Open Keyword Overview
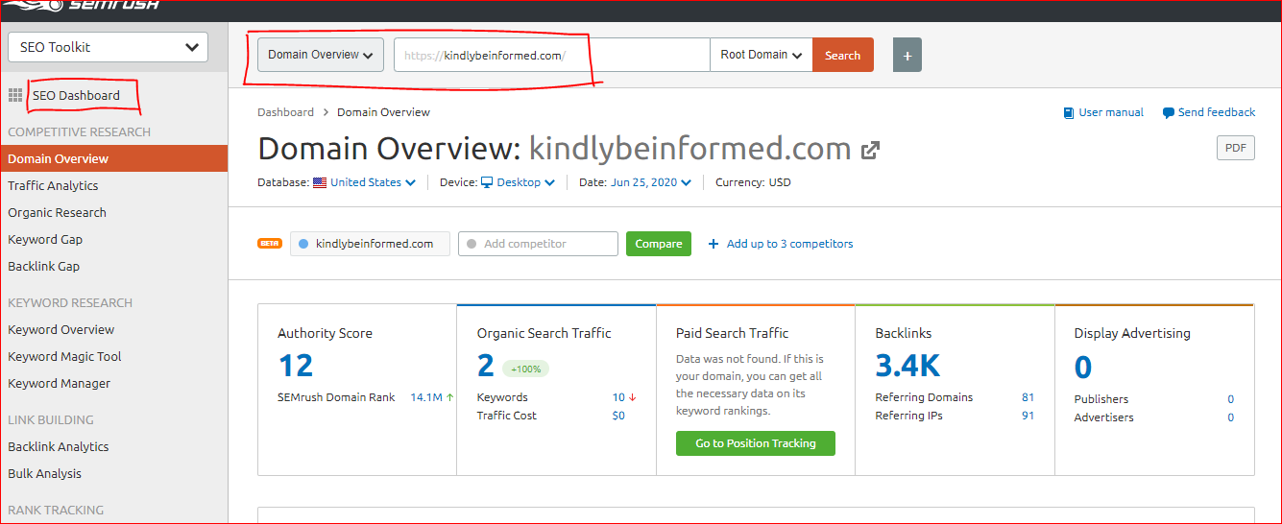This screenshot has width=1282, height=524. [60, 329]
